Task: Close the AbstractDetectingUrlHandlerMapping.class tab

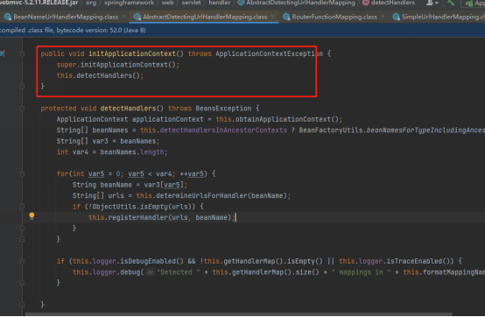Action: [272, 17]
